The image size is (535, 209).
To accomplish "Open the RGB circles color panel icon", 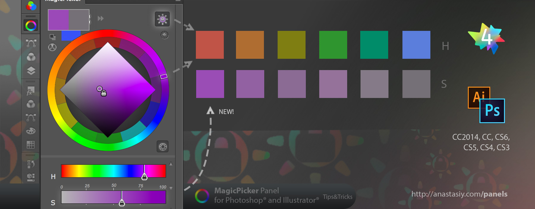I will pos(31,6).
